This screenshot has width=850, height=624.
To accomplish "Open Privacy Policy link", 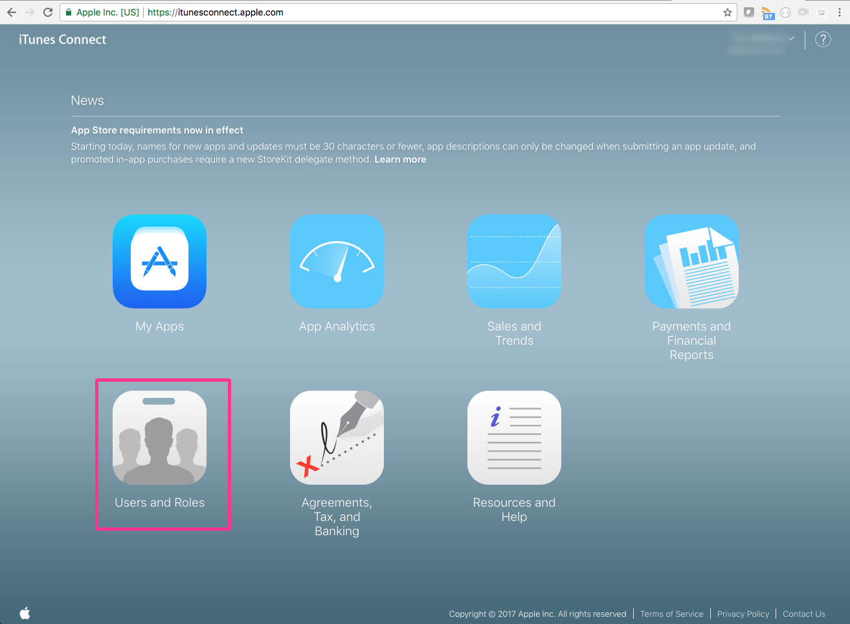I will coord(743,614).
